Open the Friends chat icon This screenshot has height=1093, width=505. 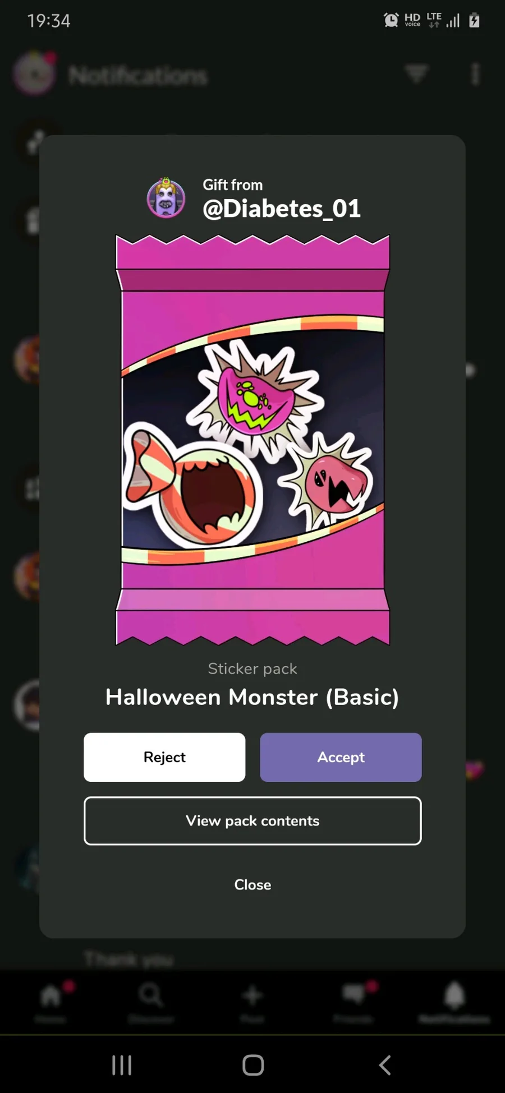point(353,994)
